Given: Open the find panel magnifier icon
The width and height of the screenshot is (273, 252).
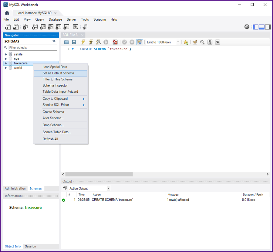Looking at the screenshot, I should pyautogui.click(x=202, y=42).
